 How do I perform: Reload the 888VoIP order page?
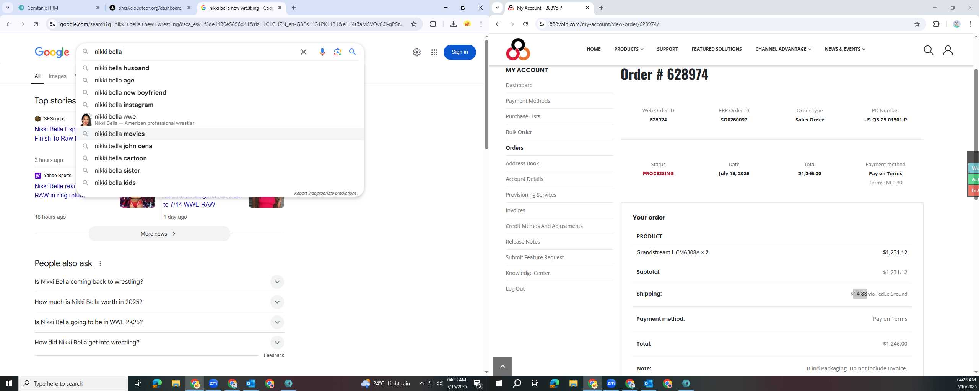tap(525, 24)
